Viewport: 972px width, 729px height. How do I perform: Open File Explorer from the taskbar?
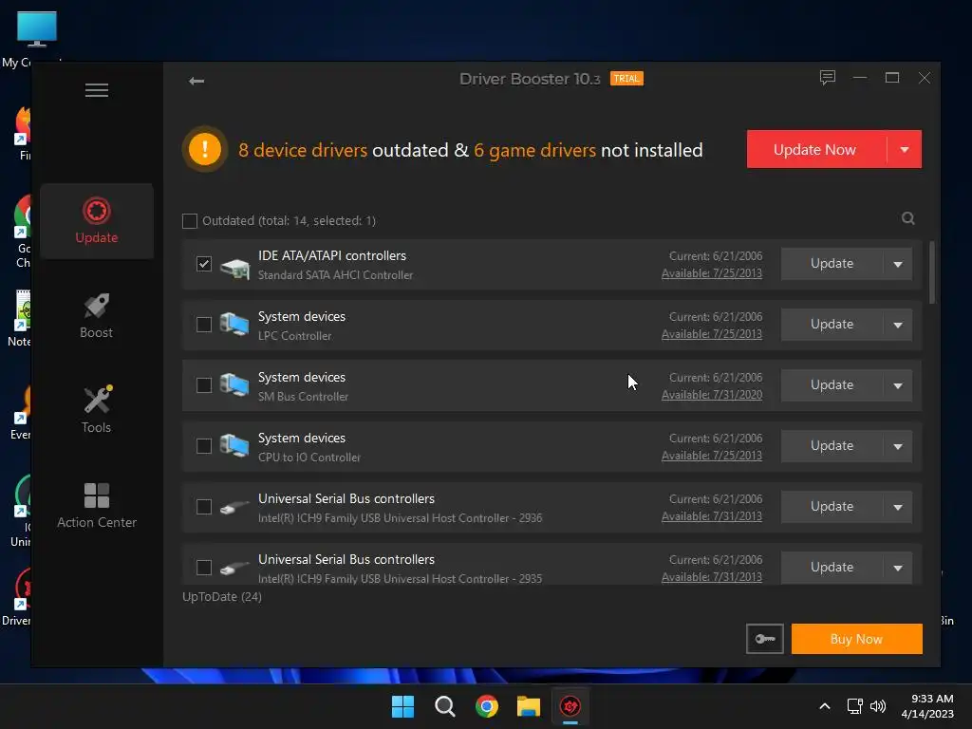pos(529,706)
